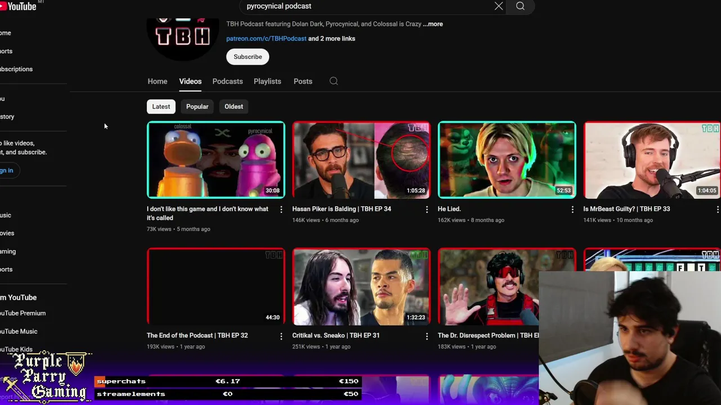This screenshot has height=405, width=721.
Task: Click title 'He Lied.'
Action: [449, 209]
